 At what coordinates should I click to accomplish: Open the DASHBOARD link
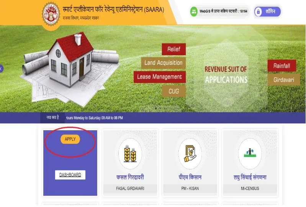pos(70,175)
